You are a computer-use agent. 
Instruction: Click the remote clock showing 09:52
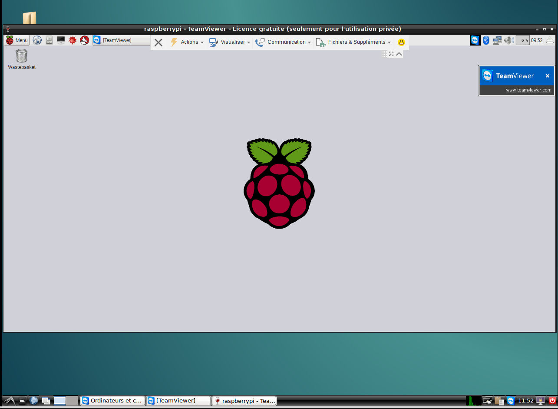pyautogui.click(x=537, y=40)
